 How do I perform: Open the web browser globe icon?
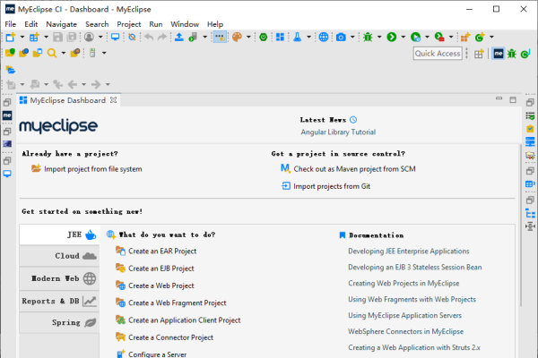pos(323,37)
